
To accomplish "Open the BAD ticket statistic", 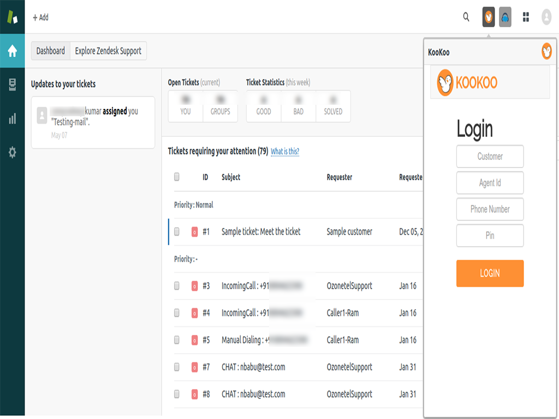I will [x=299, y=106].
